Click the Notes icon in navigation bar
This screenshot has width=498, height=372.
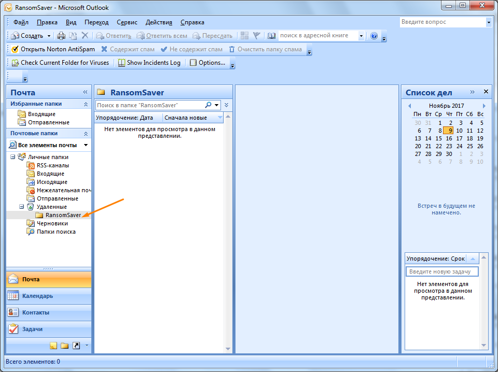(53, 346)
